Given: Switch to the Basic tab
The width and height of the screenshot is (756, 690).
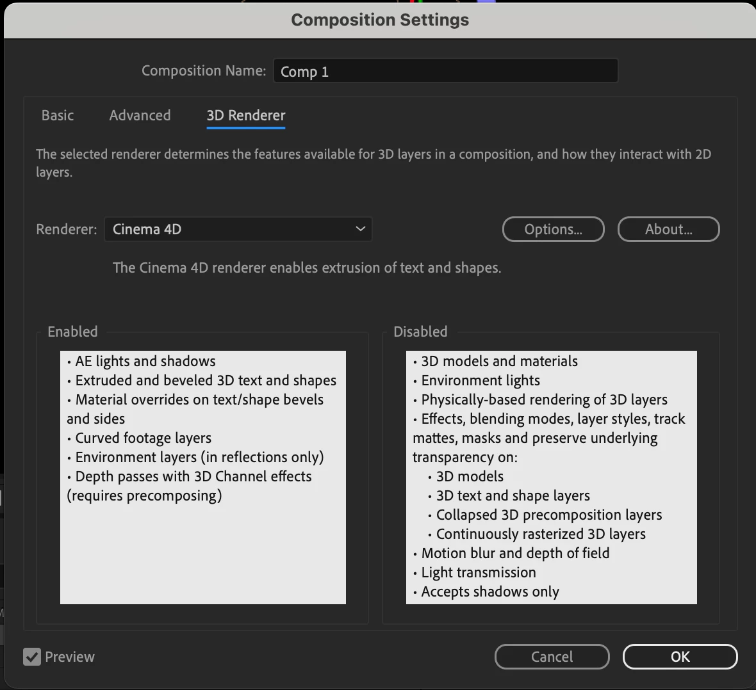Looking at the screenshot, I should tap(58, 116).
